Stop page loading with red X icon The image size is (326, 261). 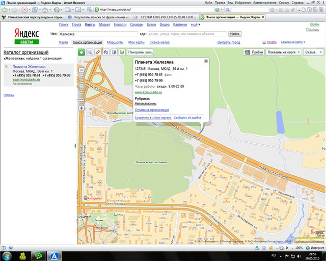point(24,10)
